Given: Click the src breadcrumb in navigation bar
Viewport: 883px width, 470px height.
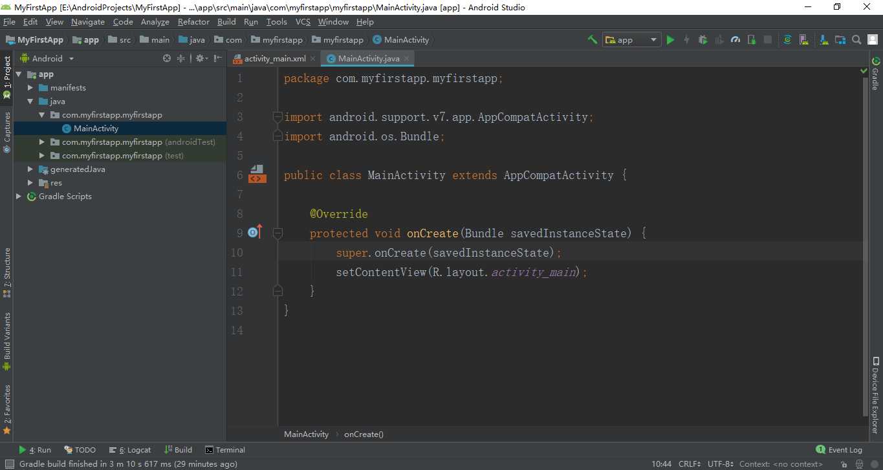Looking at the screenshot, I should (x=120, y=40).
